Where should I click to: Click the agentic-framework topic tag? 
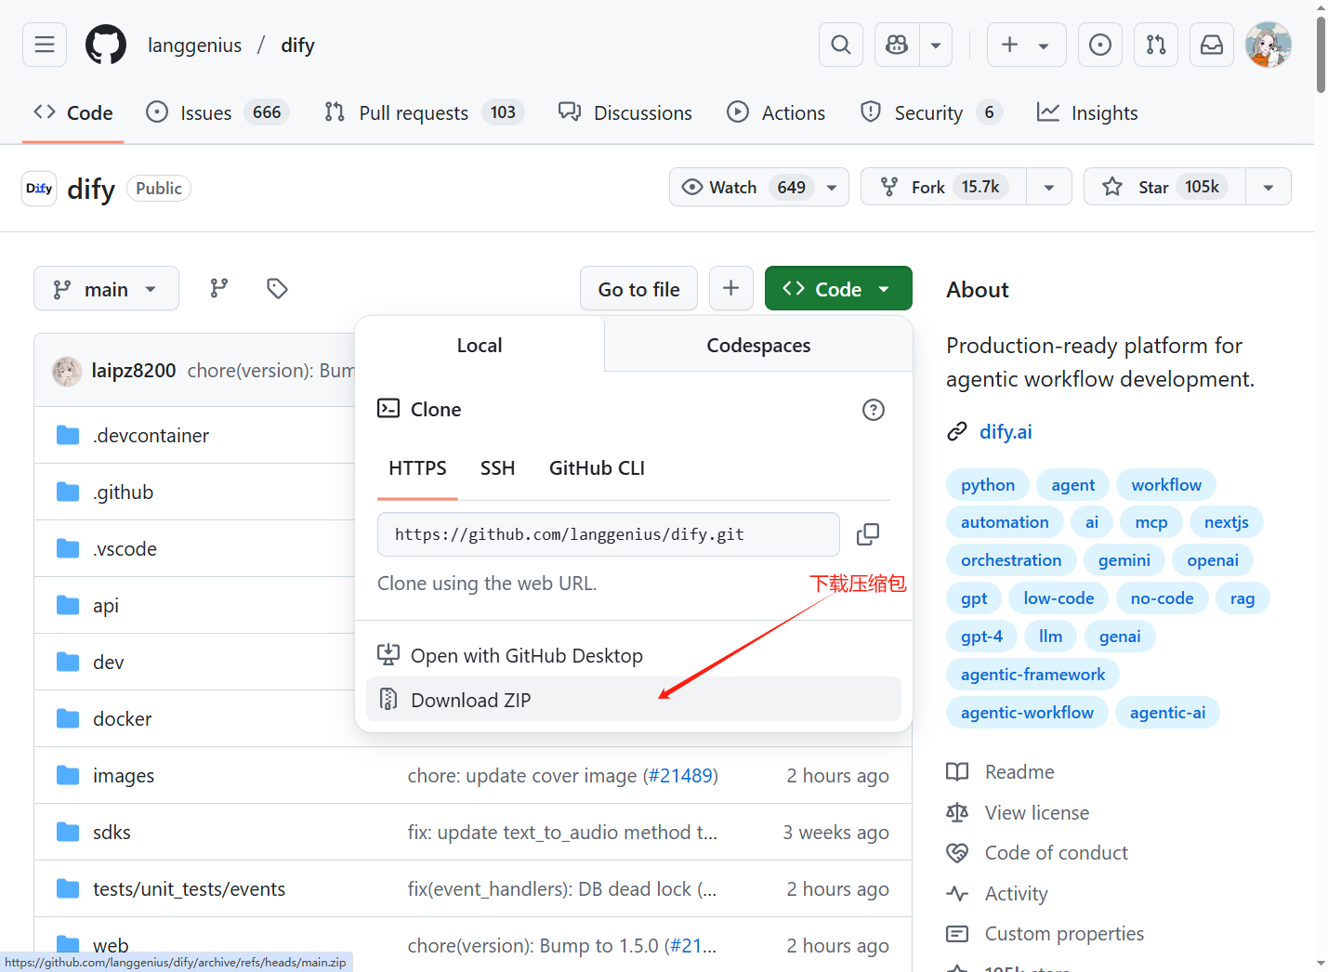click(x=1032, y=675)
